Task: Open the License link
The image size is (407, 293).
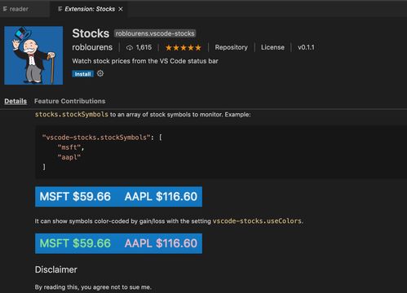Action: [x=272, y=47]
